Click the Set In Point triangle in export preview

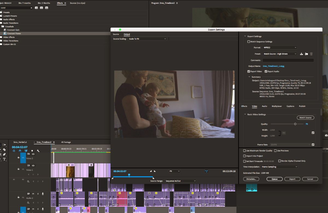(x=151, y=171)
